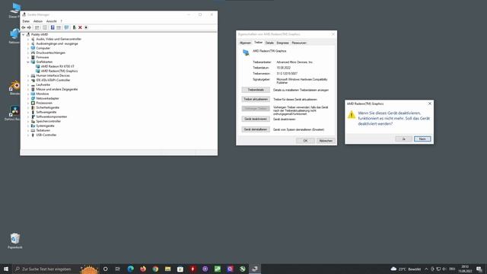The image size is (487, 274).
Task: Open Google Chrome from the taskbar
Action: pos(155,269)
